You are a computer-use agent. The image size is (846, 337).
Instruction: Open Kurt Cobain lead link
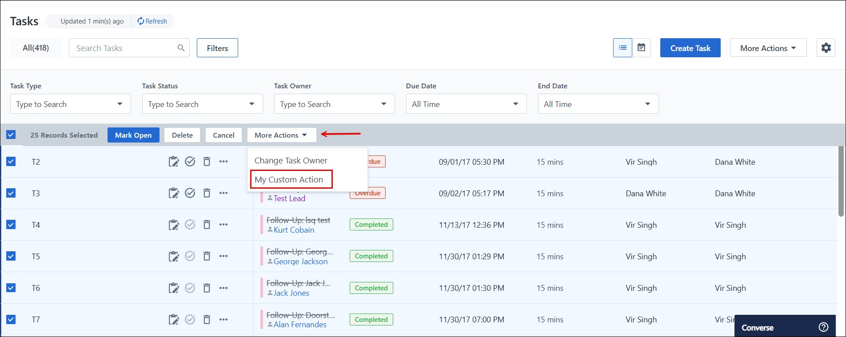pos(294,230)
